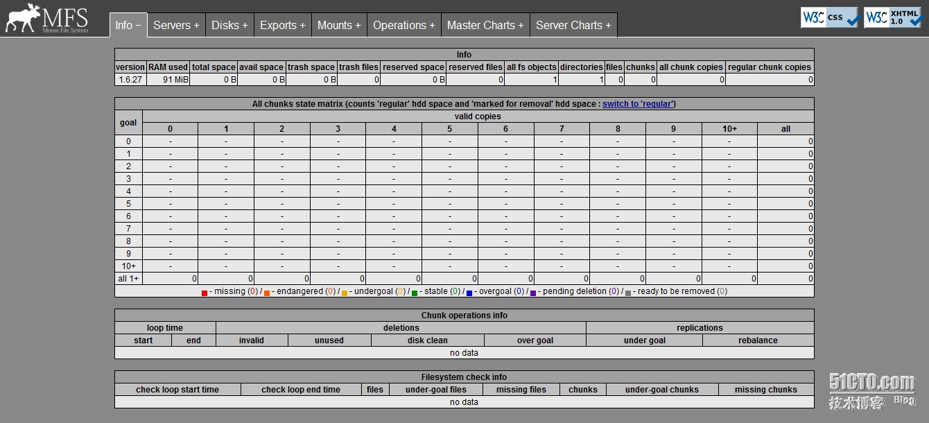Add the Mounts section with its plus sign
The height and width of the screenshot is (423, 929).
click(x=358, y=26)
